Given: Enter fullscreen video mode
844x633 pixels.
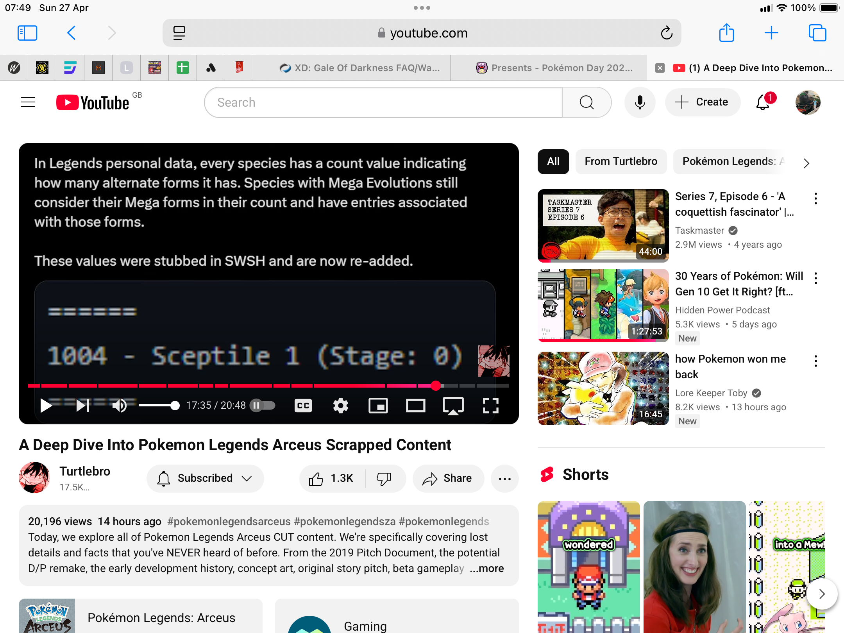Looking at the screenshot, I should [491, 406].
